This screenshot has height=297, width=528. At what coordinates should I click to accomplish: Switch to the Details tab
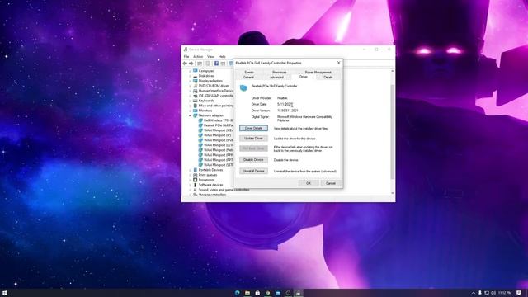coord(328,77)
